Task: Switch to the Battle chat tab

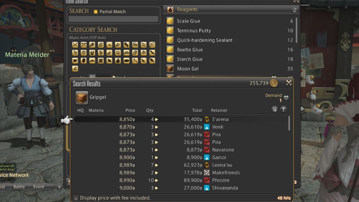Action: tap(19, 187)
